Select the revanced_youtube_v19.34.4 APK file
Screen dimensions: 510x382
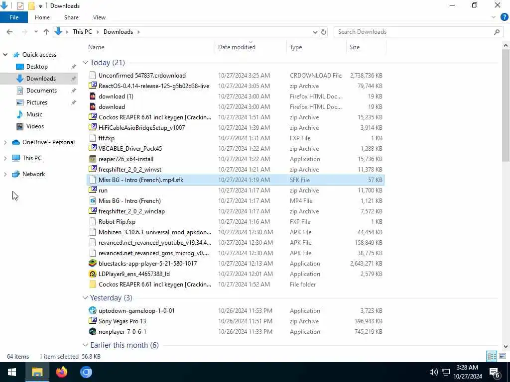click(x=236, y=242)
